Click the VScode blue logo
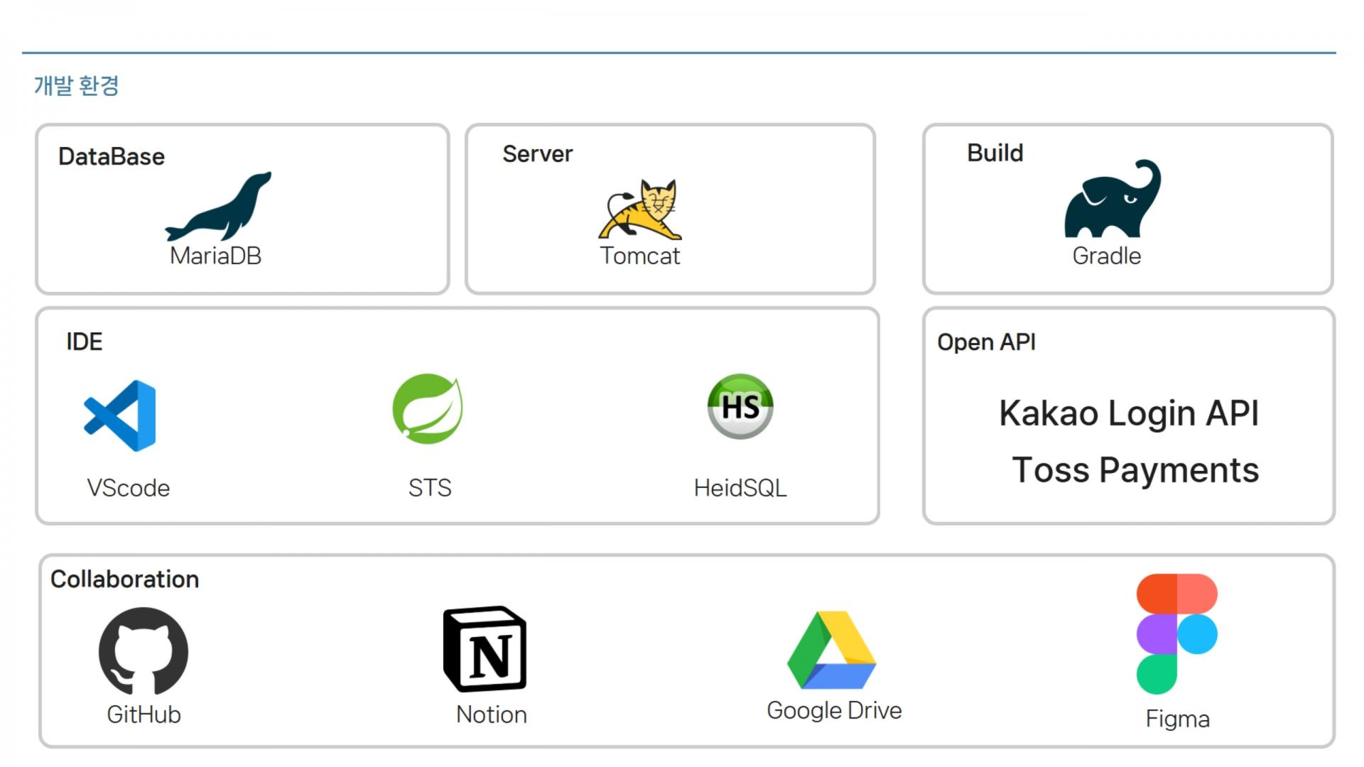Image resolution: width=1364 pixels, height=767 pixels. click(x=121, y=415)
